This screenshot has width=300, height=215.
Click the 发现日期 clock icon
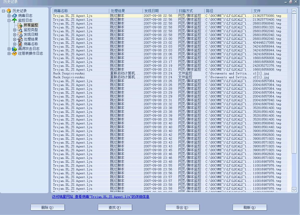(20, 35)
